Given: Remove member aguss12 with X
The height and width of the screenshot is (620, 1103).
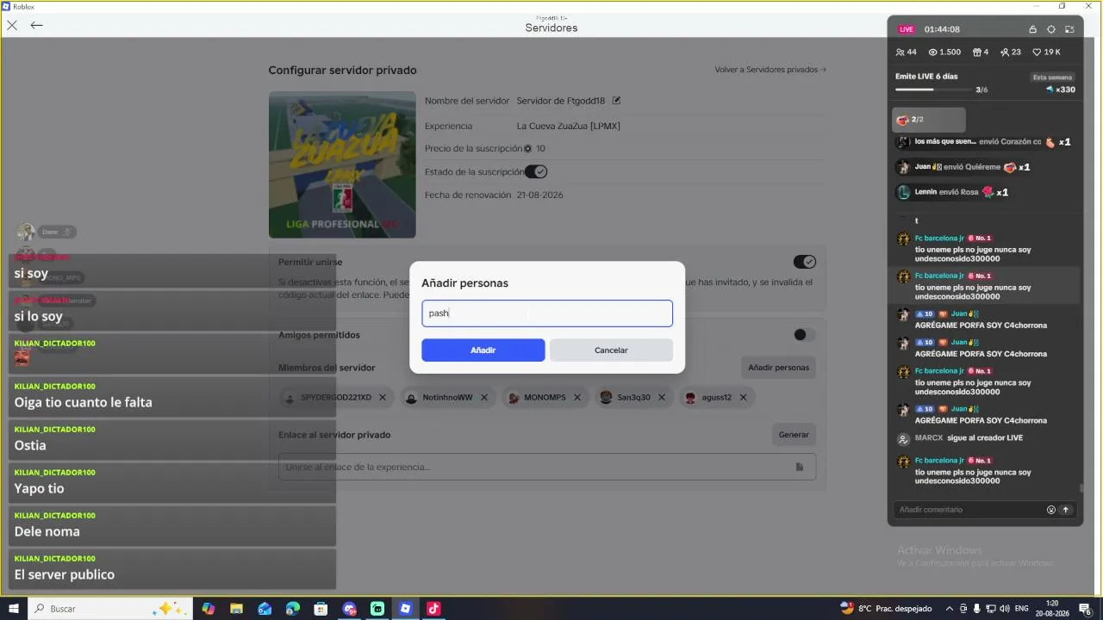Looking at the screenshot, I should coord(743,397).
